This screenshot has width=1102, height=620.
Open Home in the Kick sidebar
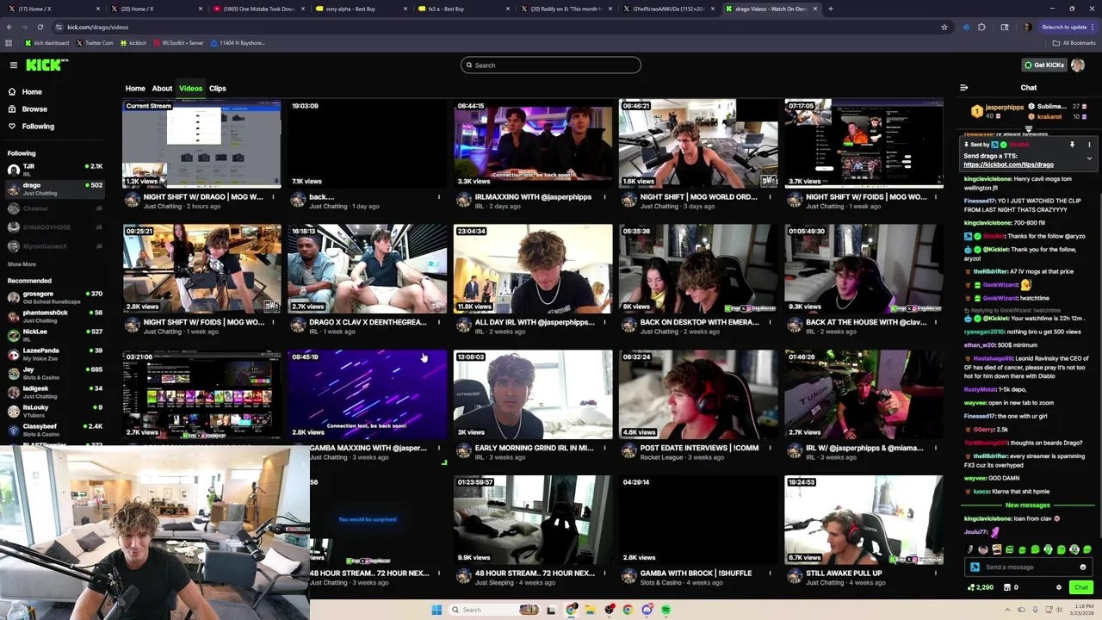[x=32, y=92]
